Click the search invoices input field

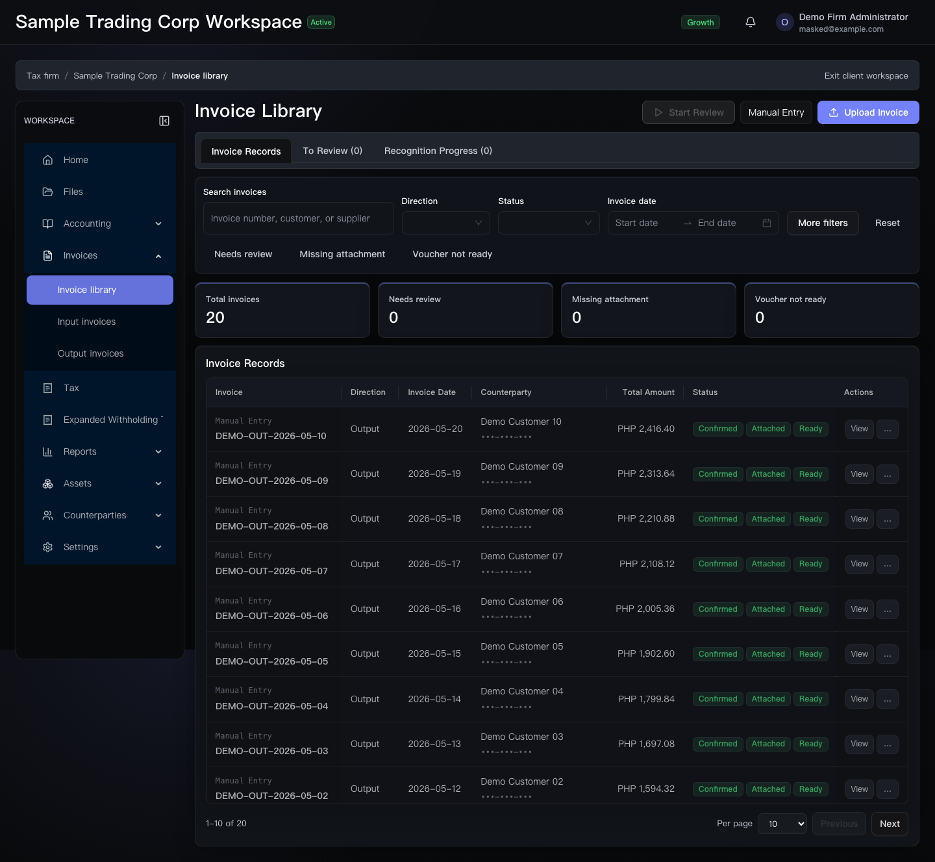pyautogui.click(x=299, y=218)
